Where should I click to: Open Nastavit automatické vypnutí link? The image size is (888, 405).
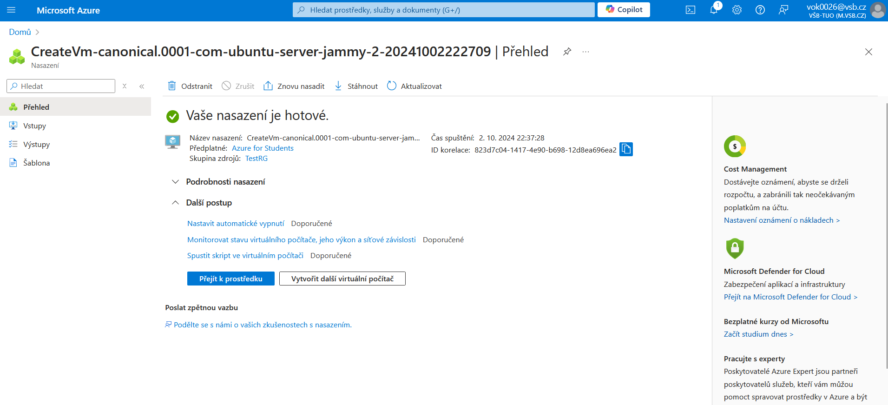pyautogui.click(x=236, y=224)
